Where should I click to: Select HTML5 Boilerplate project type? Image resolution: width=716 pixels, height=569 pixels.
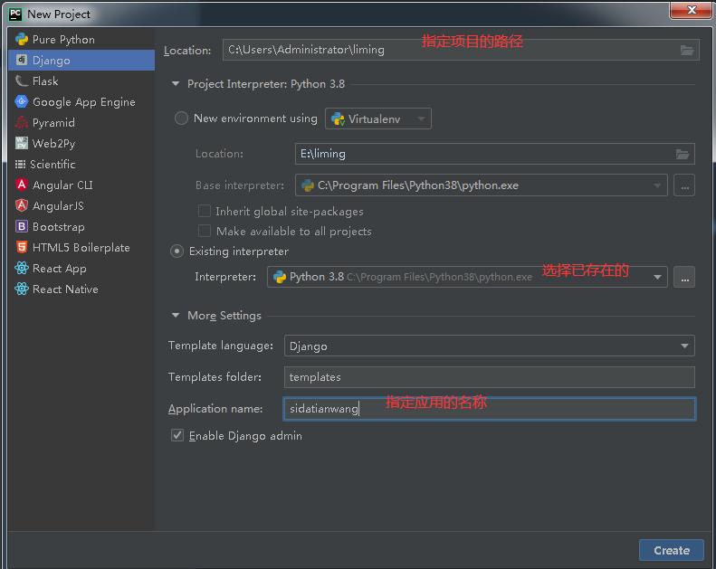coord(81,247)
